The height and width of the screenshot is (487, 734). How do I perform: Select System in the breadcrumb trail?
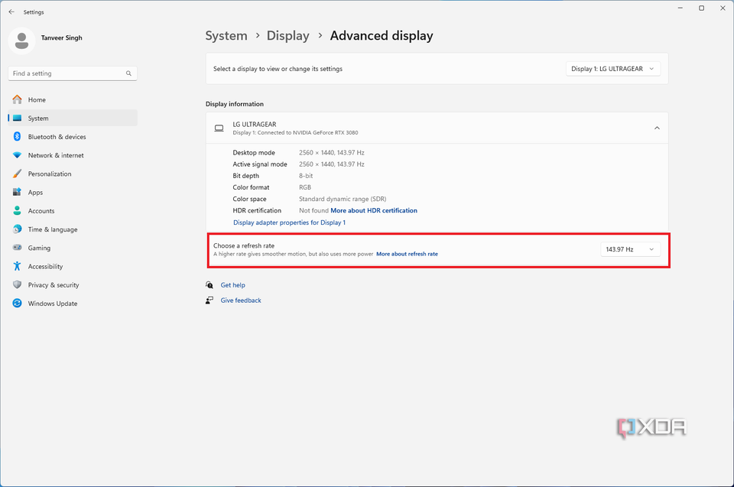point(226,35)
